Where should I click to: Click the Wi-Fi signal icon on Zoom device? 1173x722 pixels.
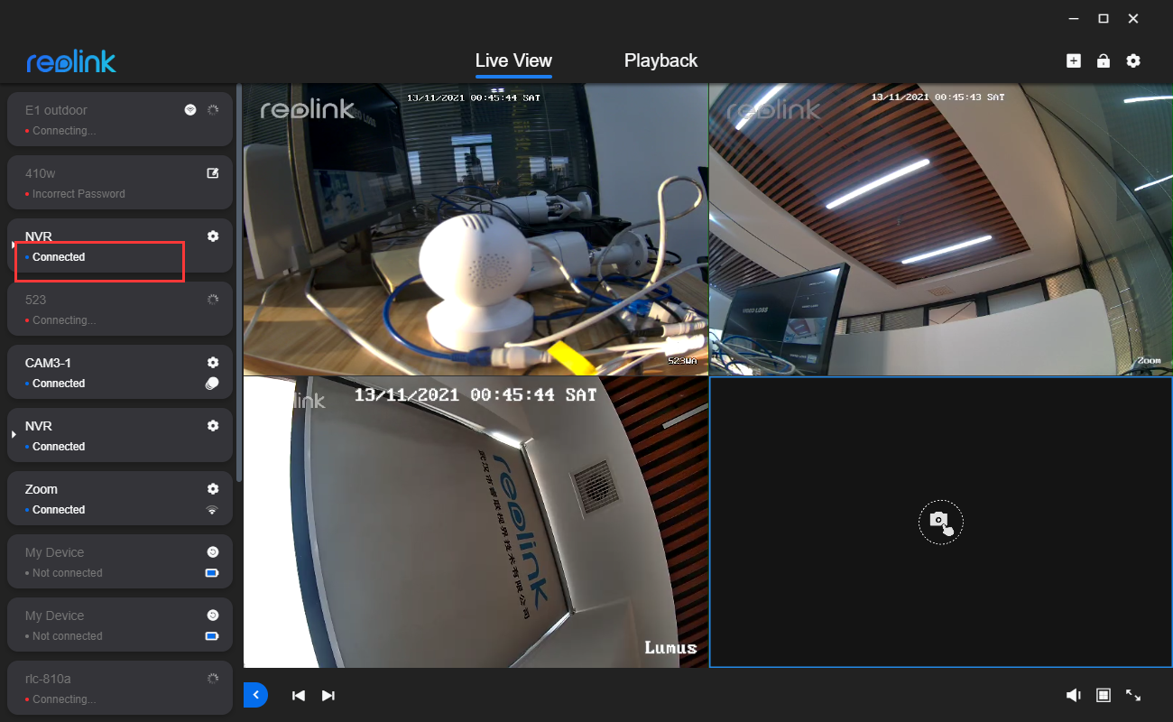pyautogui.click(x=212, y=510)
